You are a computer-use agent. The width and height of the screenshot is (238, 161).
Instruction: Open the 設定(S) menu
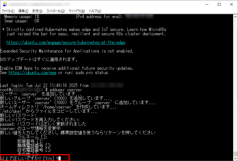coord(37,11)
